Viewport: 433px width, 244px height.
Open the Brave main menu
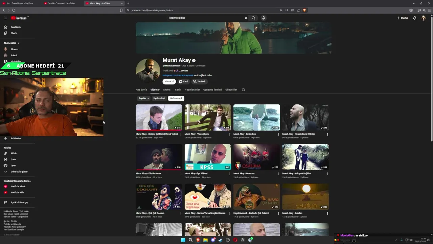(x=429, y=10)
